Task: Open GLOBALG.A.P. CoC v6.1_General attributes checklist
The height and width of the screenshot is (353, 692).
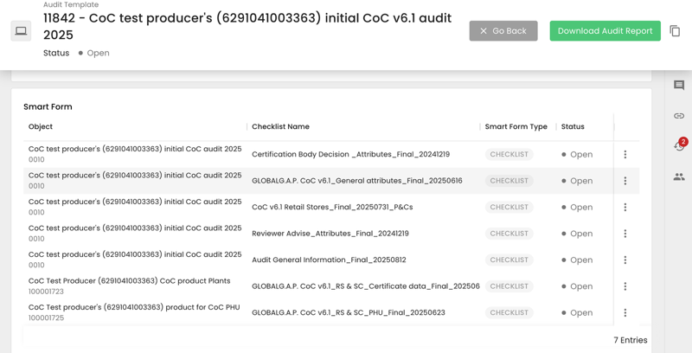Action: 356,181
